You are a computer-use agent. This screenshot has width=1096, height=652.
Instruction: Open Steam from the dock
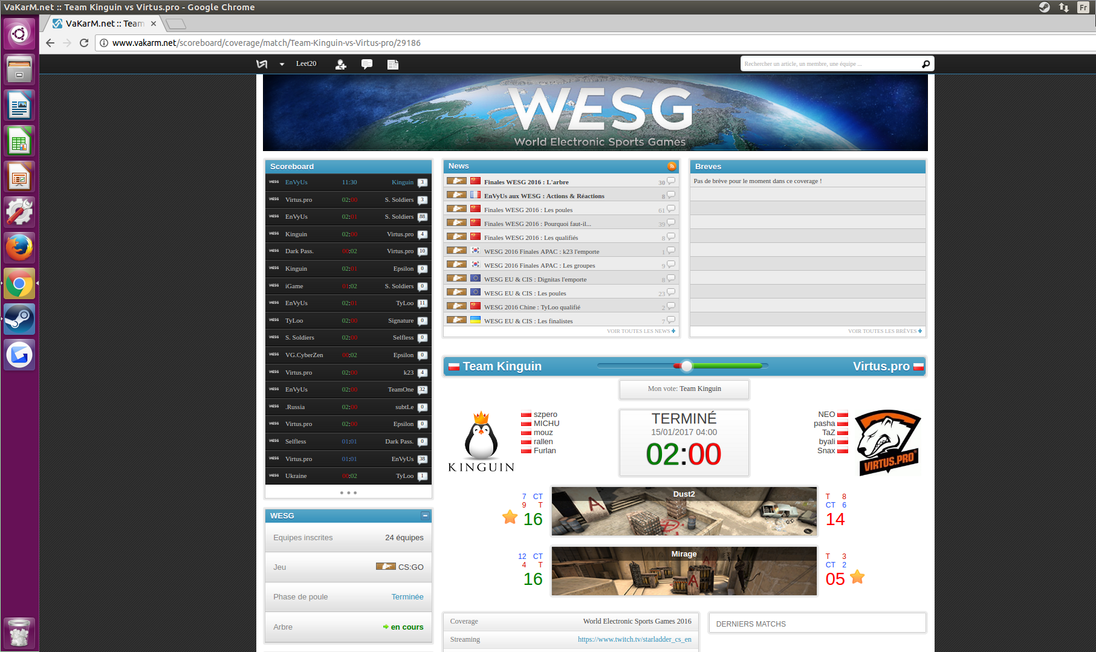pos(19,319)
